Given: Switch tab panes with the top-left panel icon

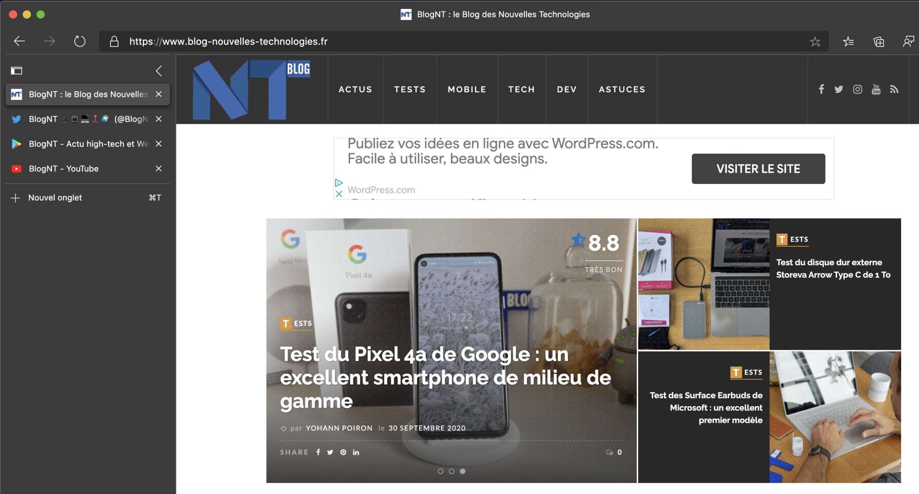Looking at the screenshot, I should click(17, 70).
